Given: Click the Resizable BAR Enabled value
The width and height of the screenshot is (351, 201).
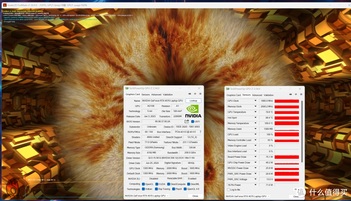Looking at the screenshot, I should pyautogui.click(x=192, y=178).
